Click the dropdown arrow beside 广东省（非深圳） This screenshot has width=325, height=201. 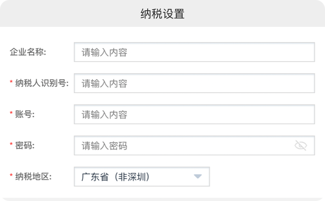pos(198,176)
